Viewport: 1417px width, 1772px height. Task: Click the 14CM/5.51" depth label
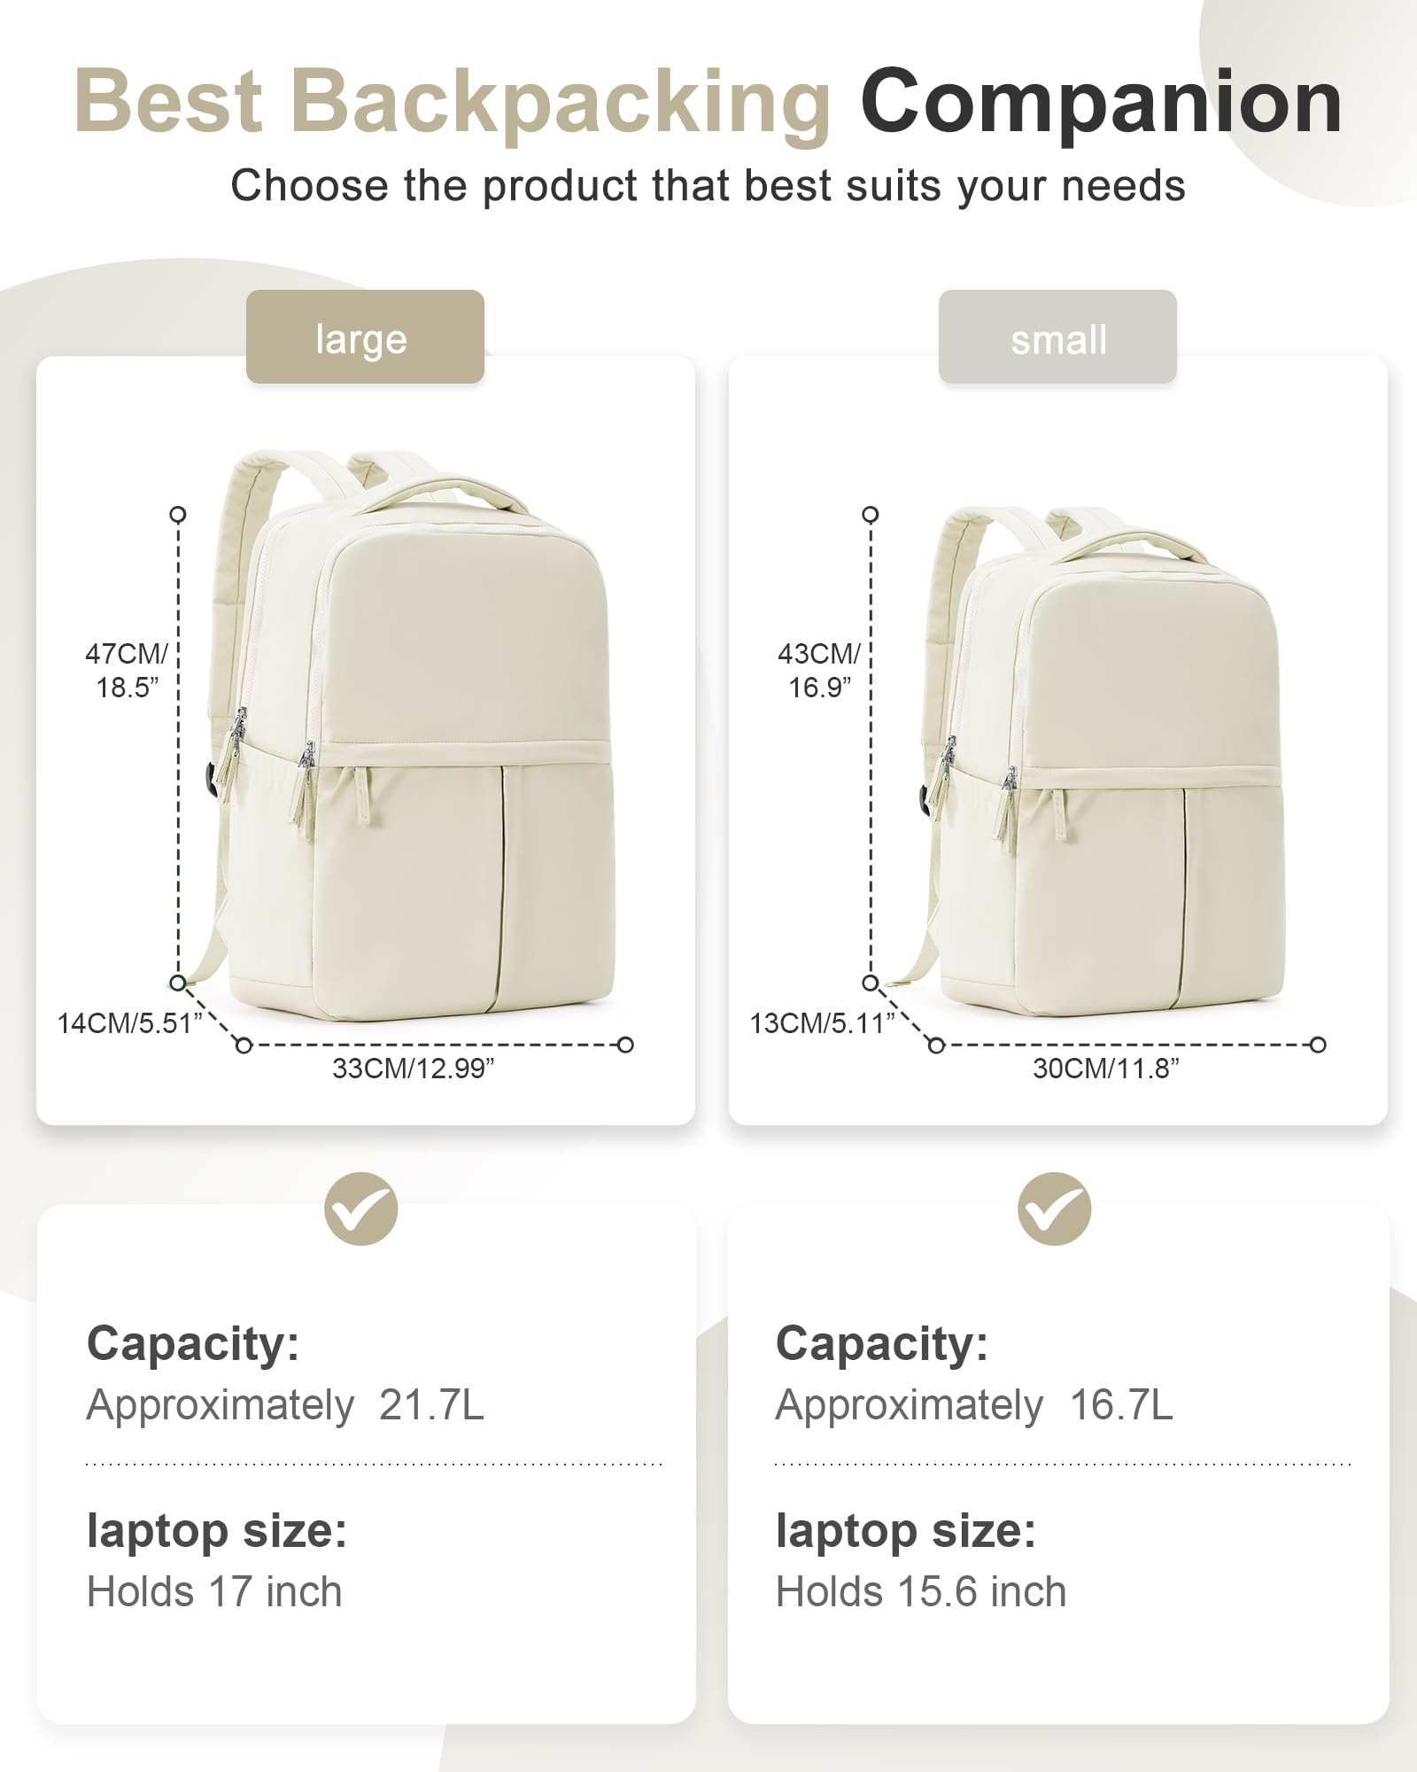pos(129,1023)
